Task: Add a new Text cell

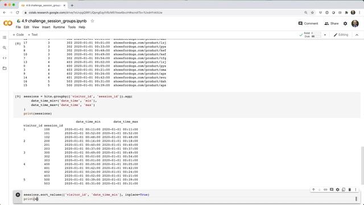Action: point(33,35)
